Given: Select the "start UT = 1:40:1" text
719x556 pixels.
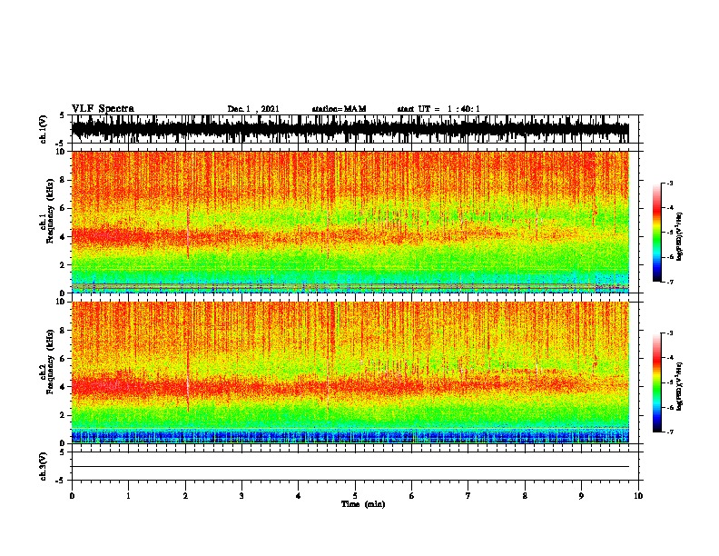Looking at the screenshot, I should click(438, 109).
